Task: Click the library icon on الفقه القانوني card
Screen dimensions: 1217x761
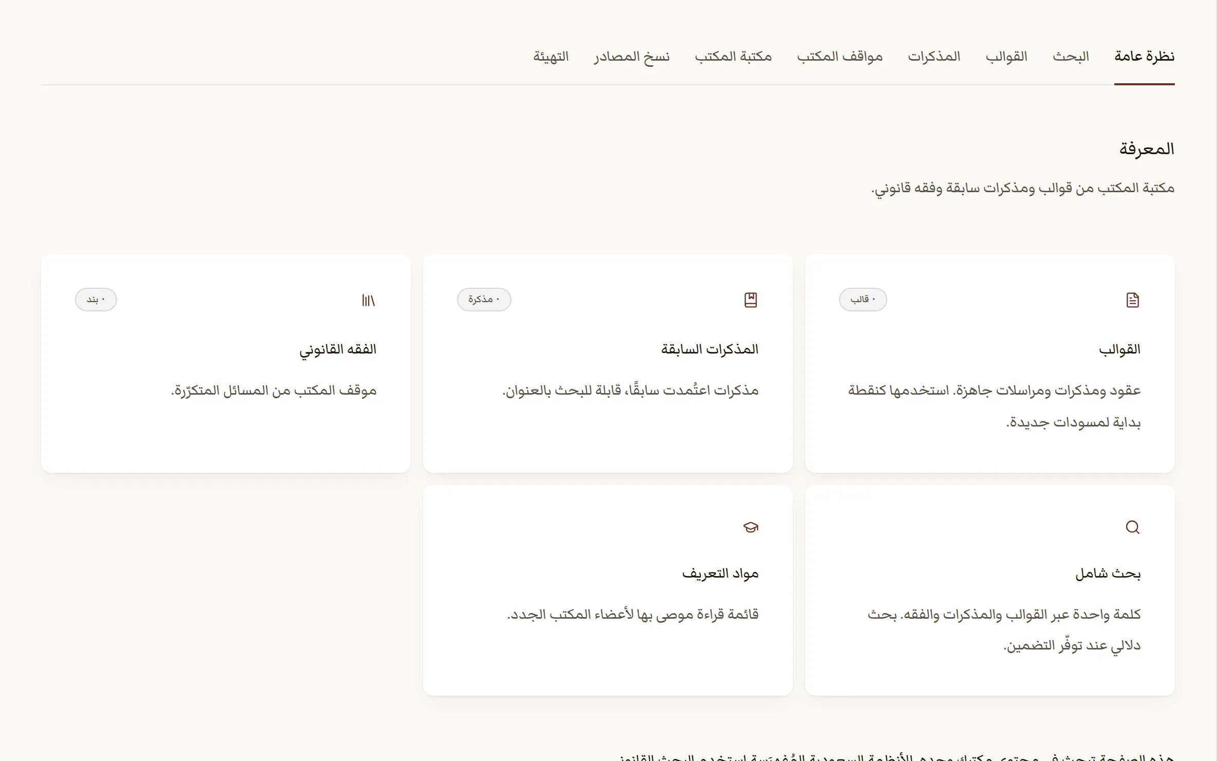Action: tap(369, 300)
